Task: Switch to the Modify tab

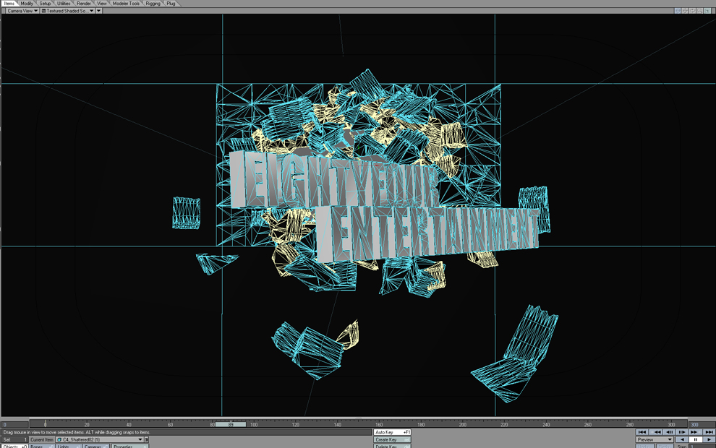Action: coord(27,3)
